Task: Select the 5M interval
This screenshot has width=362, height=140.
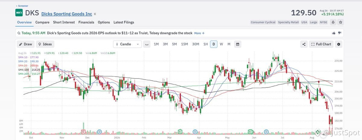Action: 174,44
